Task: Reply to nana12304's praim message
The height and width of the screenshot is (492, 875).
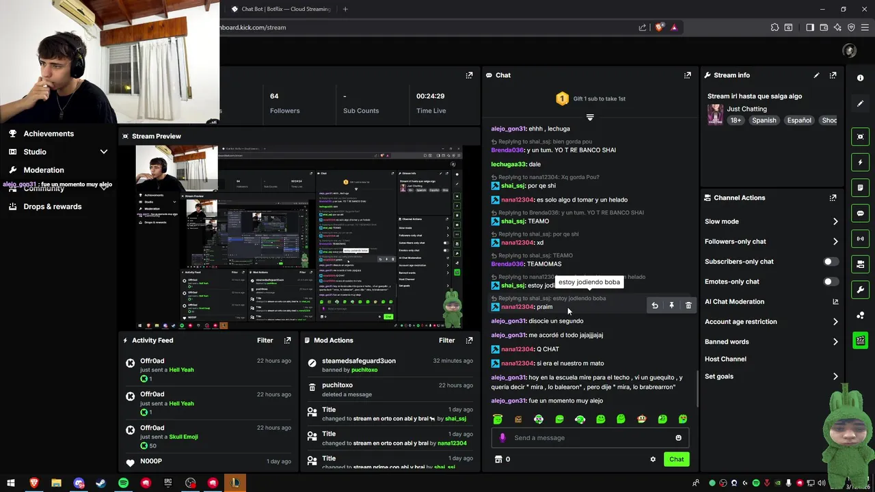Action: [655, 305]
